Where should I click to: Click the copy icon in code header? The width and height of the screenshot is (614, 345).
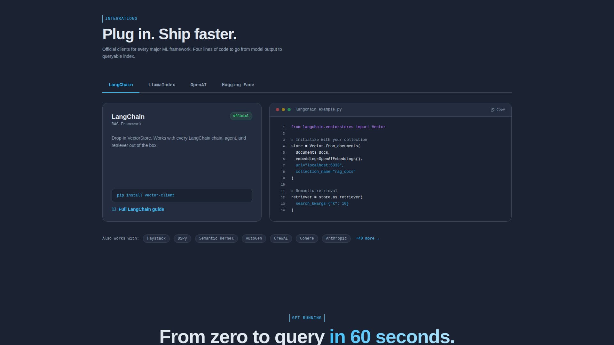point(492,110)
